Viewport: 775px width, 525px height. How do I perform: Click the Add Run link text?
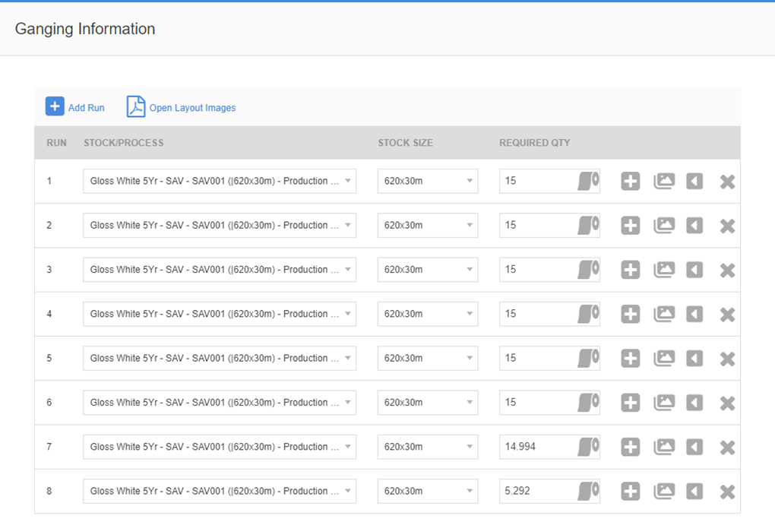point(87,108)
